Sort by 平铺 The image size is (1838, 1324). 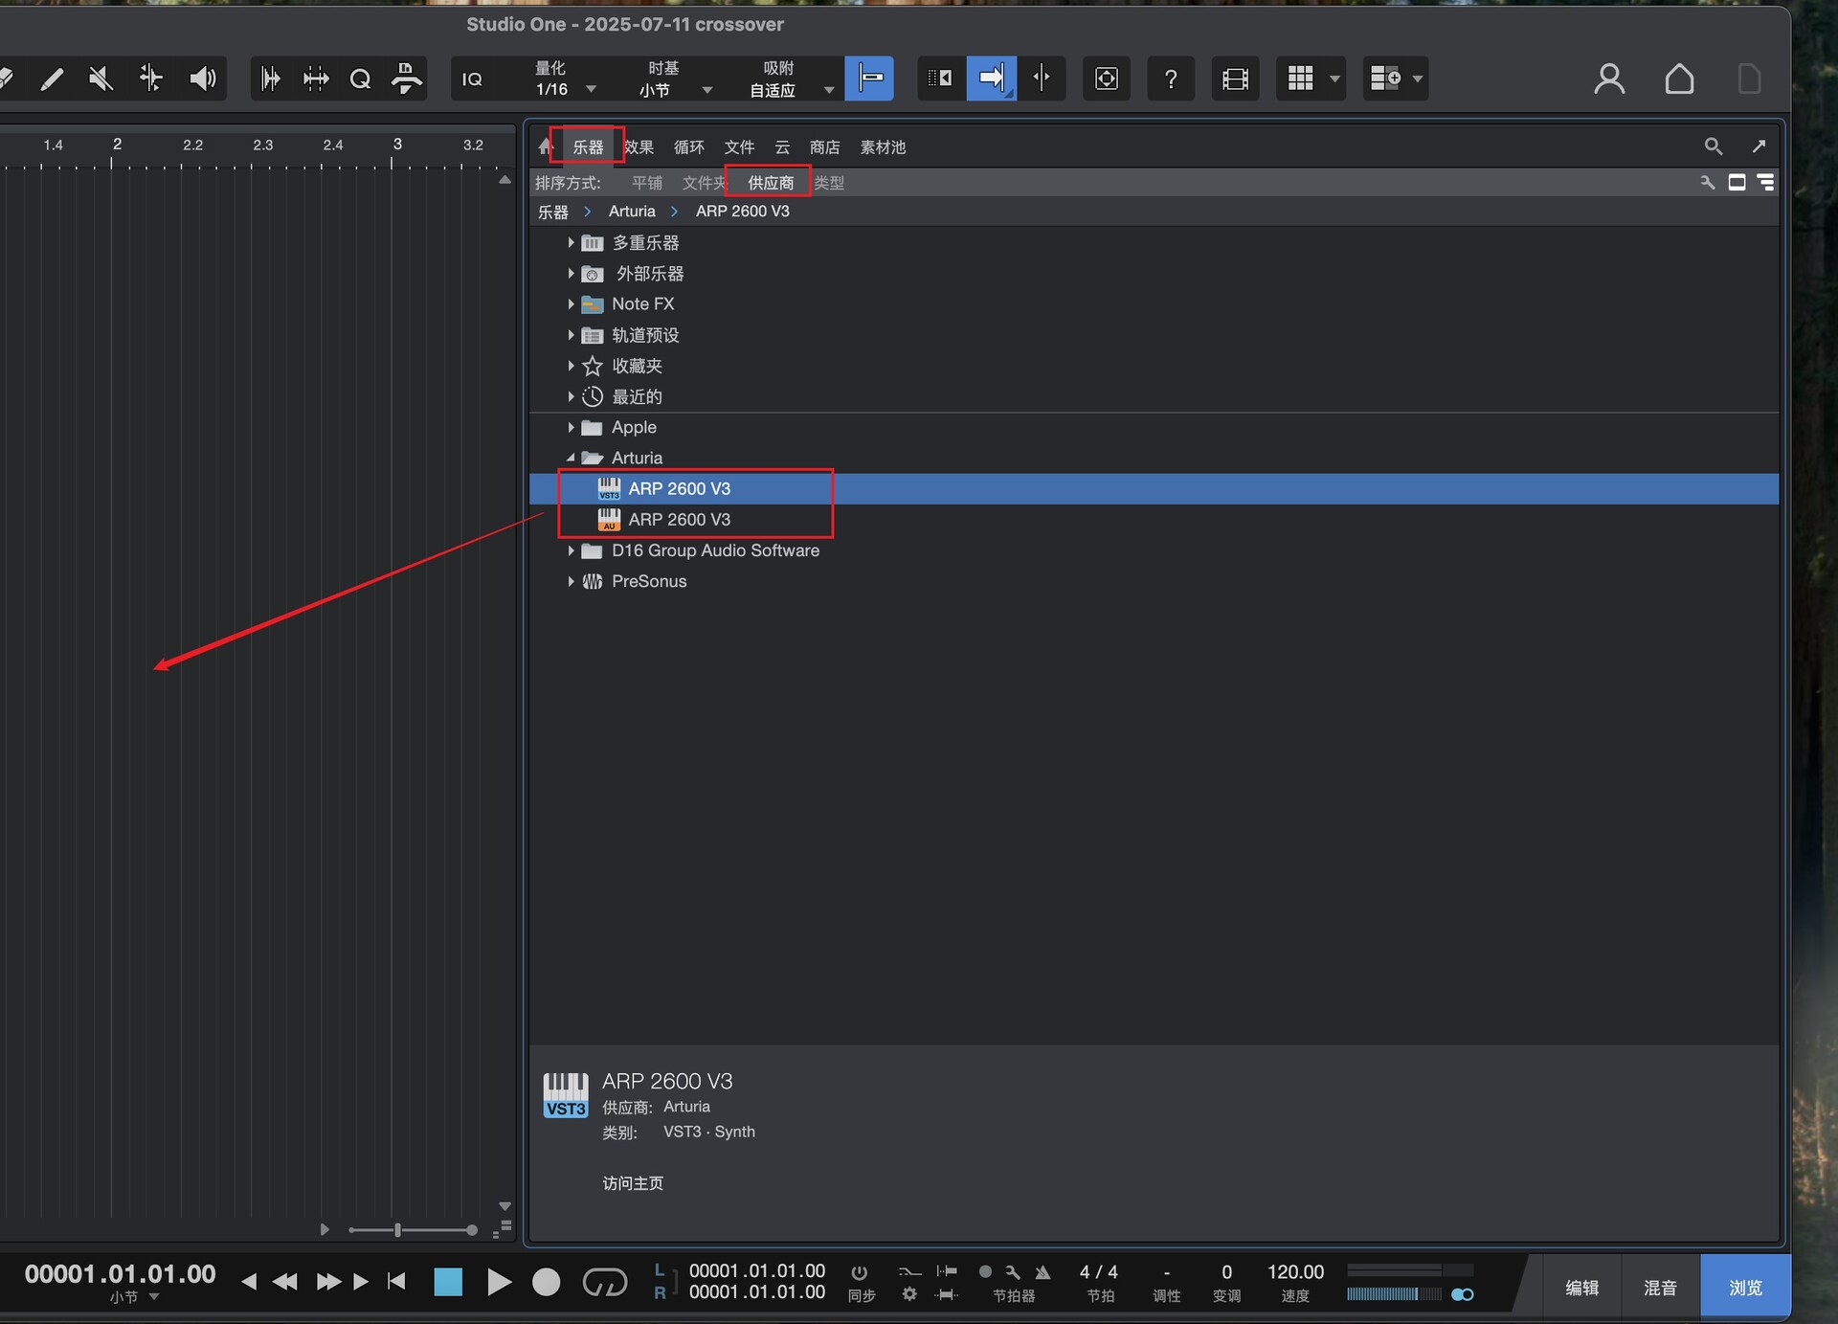tap(647, 182)
